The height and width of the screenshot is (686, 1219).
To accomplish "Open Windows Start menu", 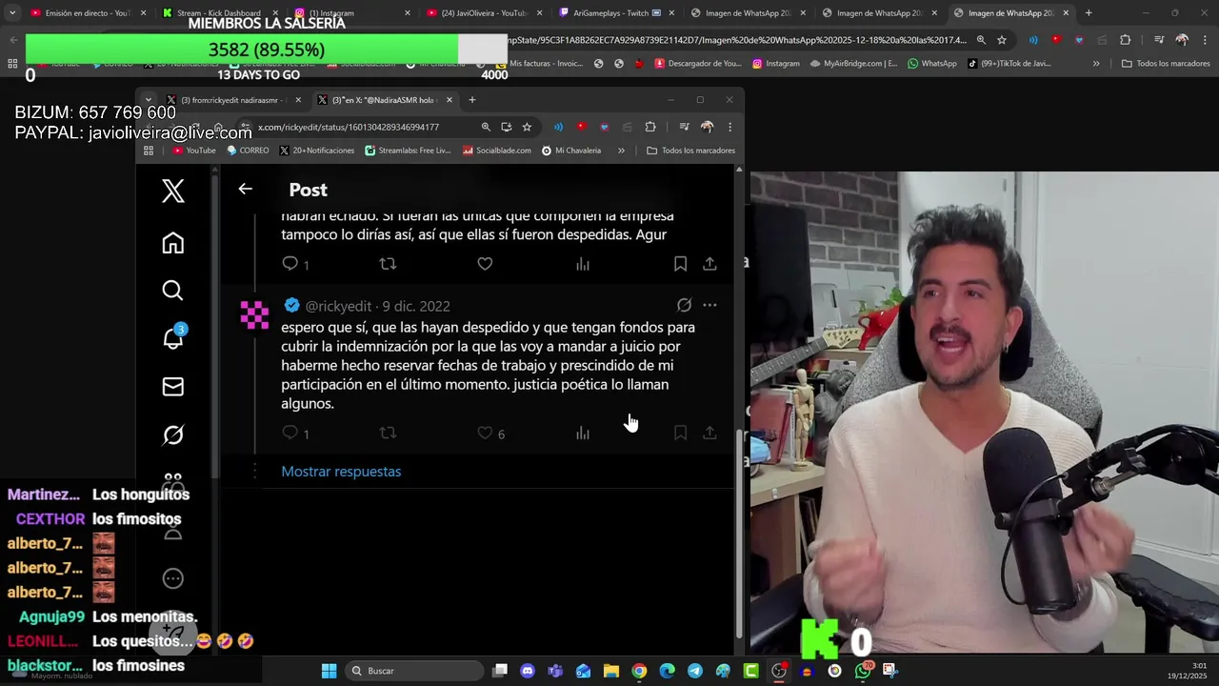I will pyautogui.click(x=329, y=671).
